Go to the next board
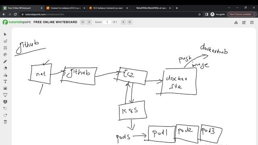This screenshot has width=258, height=145. (x=123, y=22)
